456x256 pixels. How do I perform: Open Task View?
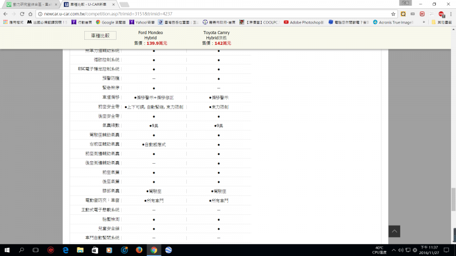(x=35, y=250)
